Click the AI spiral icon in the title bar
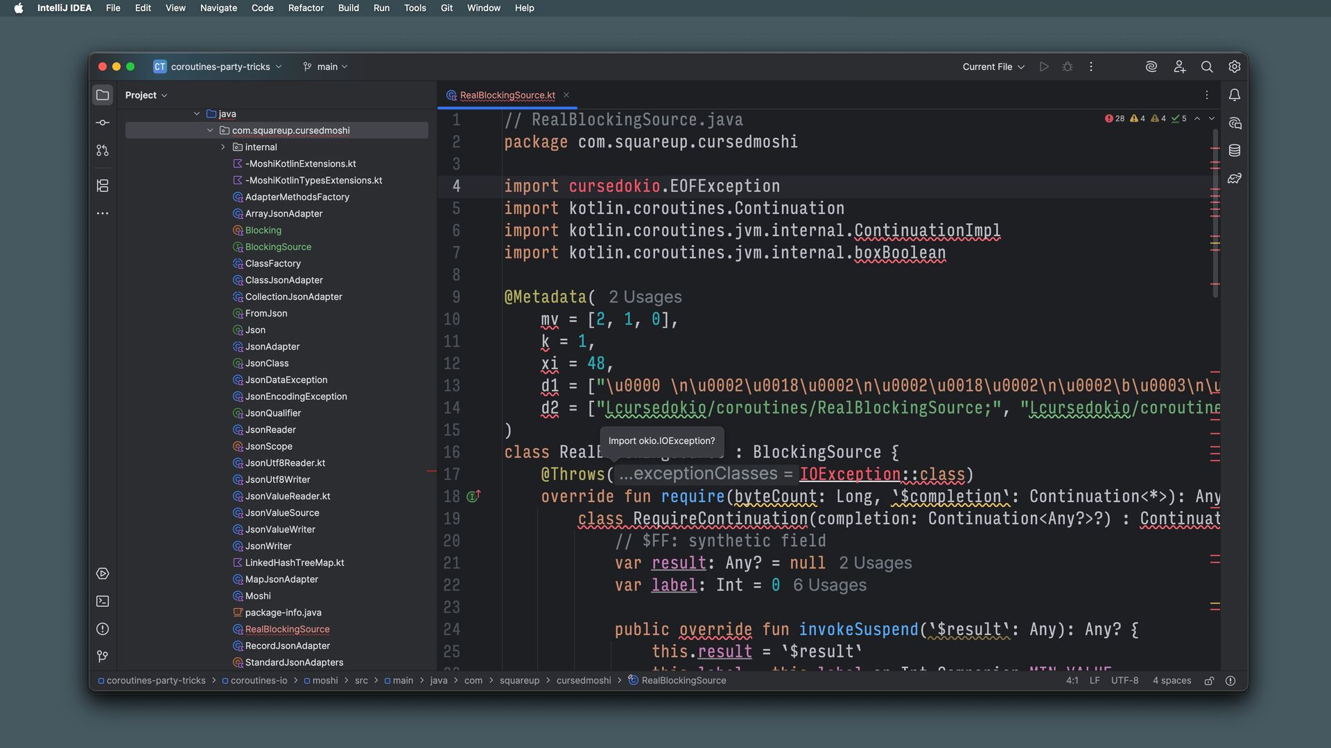Image resolution: width=1331 pixels, height=748 pixels. click(1151, 66)
